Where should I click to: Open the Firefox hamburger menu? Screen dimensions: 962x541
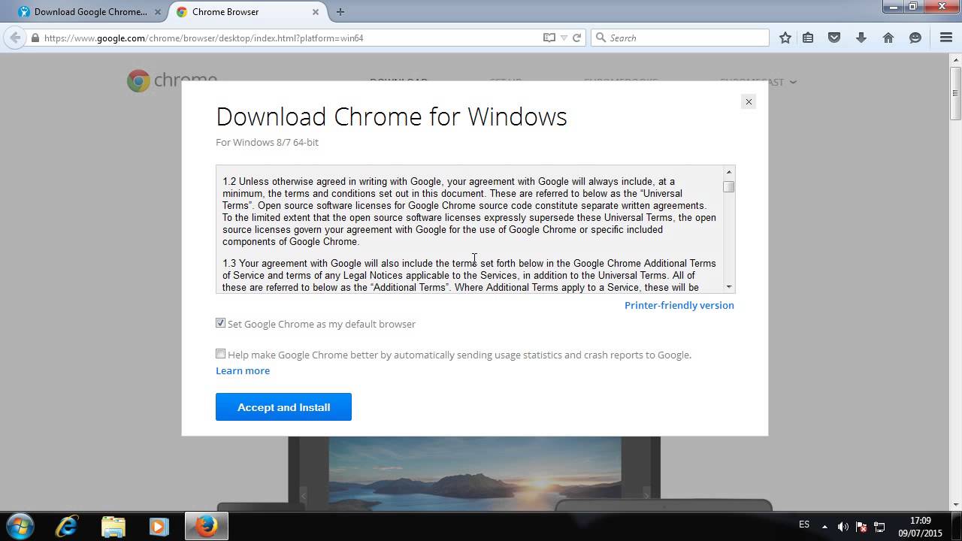[x=946, y=38]
